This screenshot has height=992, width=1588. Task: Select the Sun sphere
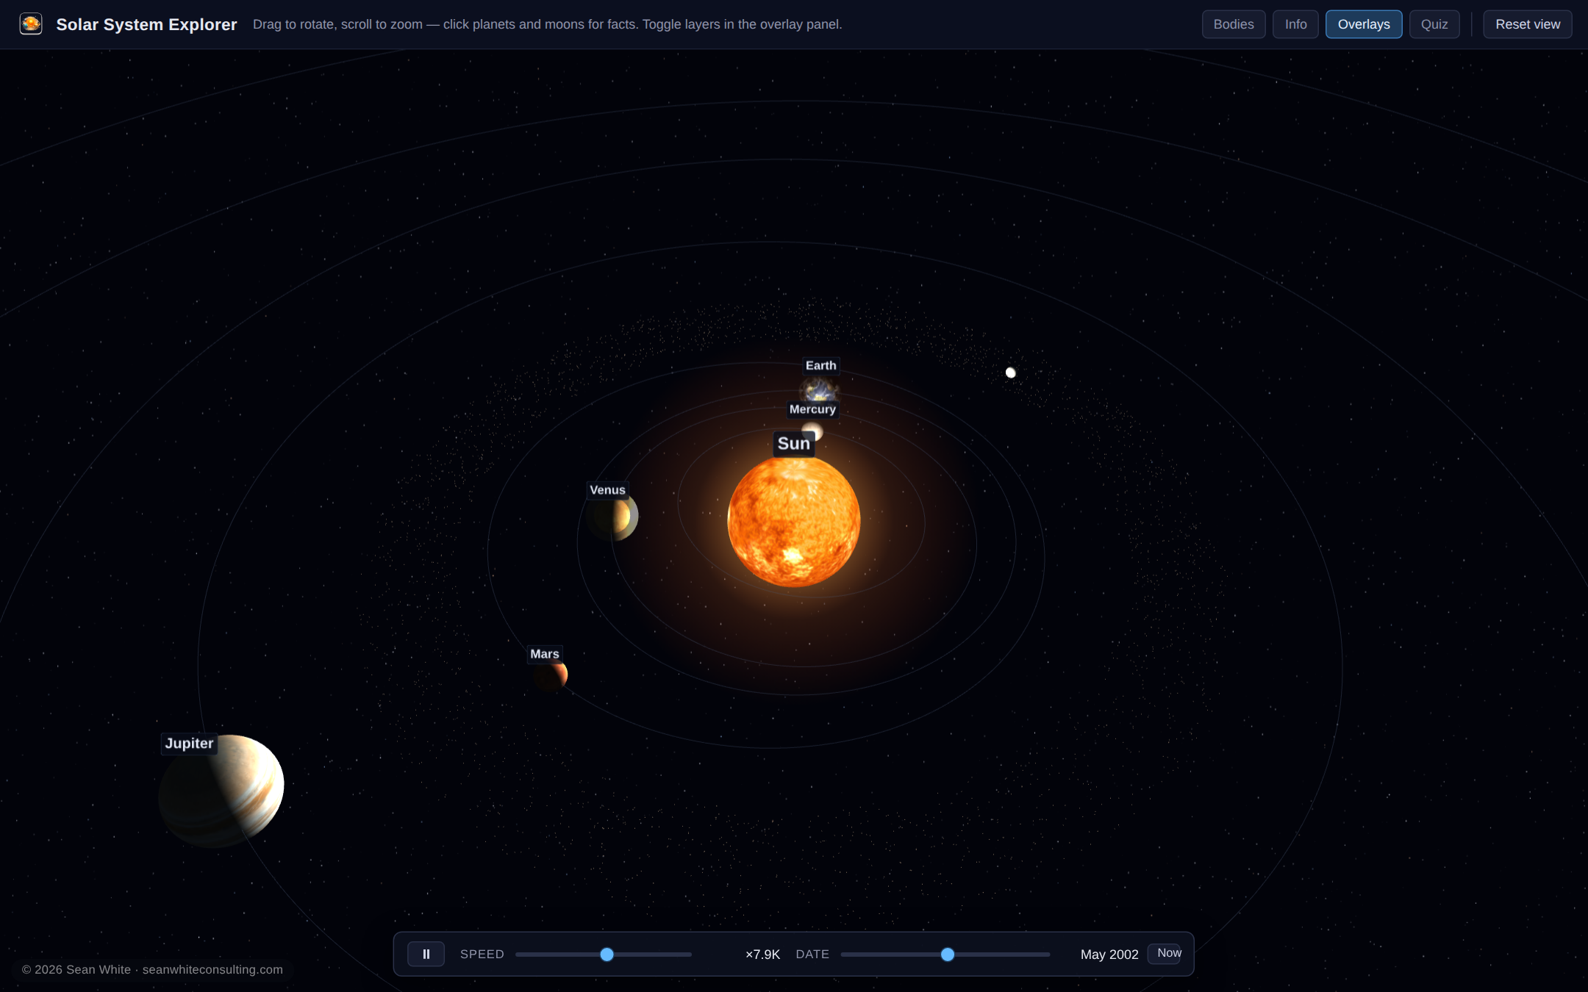click(794, 522)
